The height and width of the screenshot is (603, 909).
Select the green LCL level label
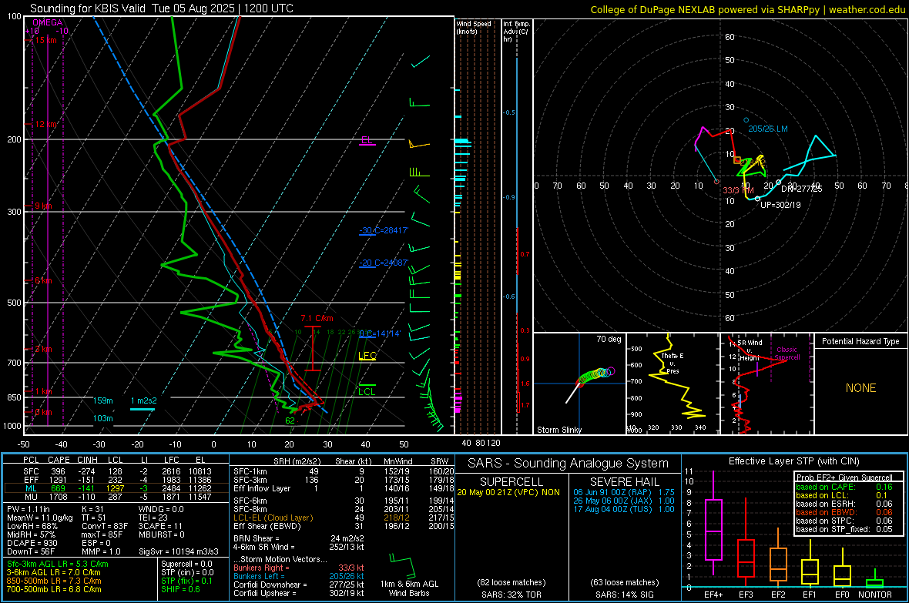tap(367, 391)
